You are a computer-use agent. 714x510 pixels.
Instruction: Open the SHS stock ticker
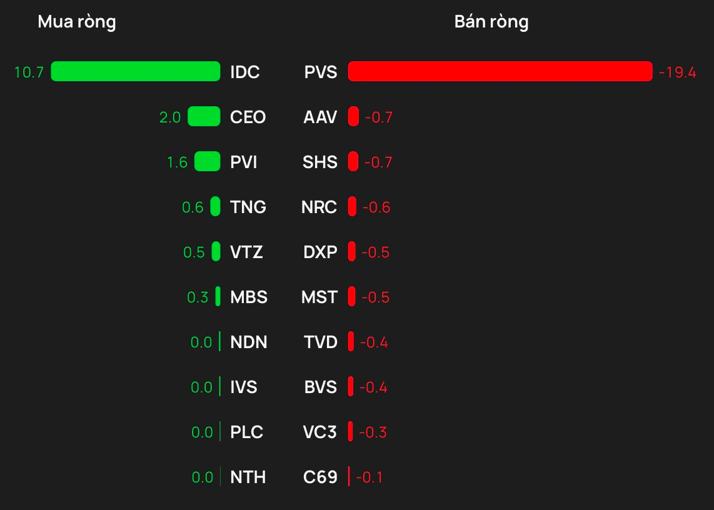(x=320, y=162)
